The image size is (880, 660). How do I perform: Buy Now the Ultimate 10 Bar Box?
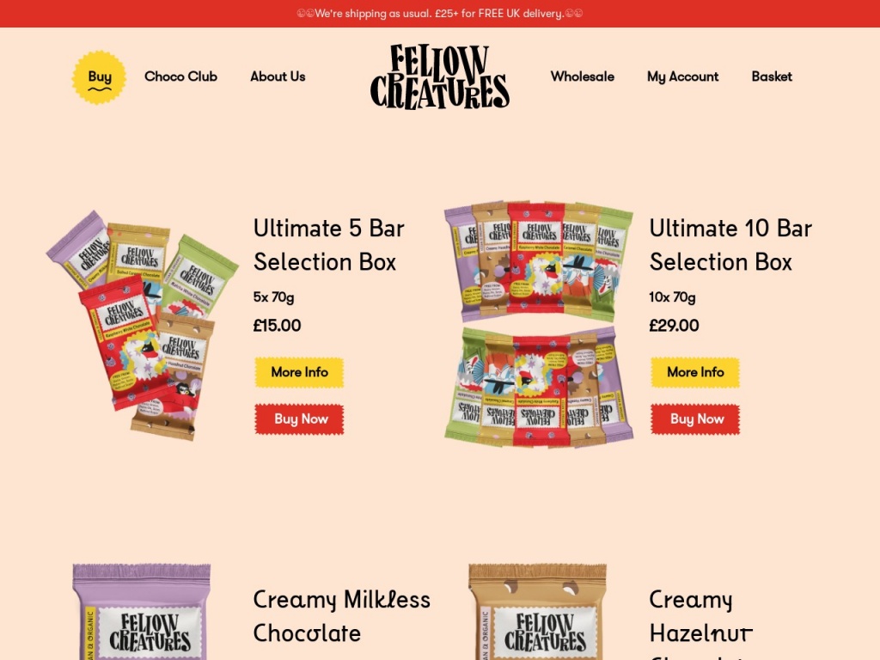point(695,419)
